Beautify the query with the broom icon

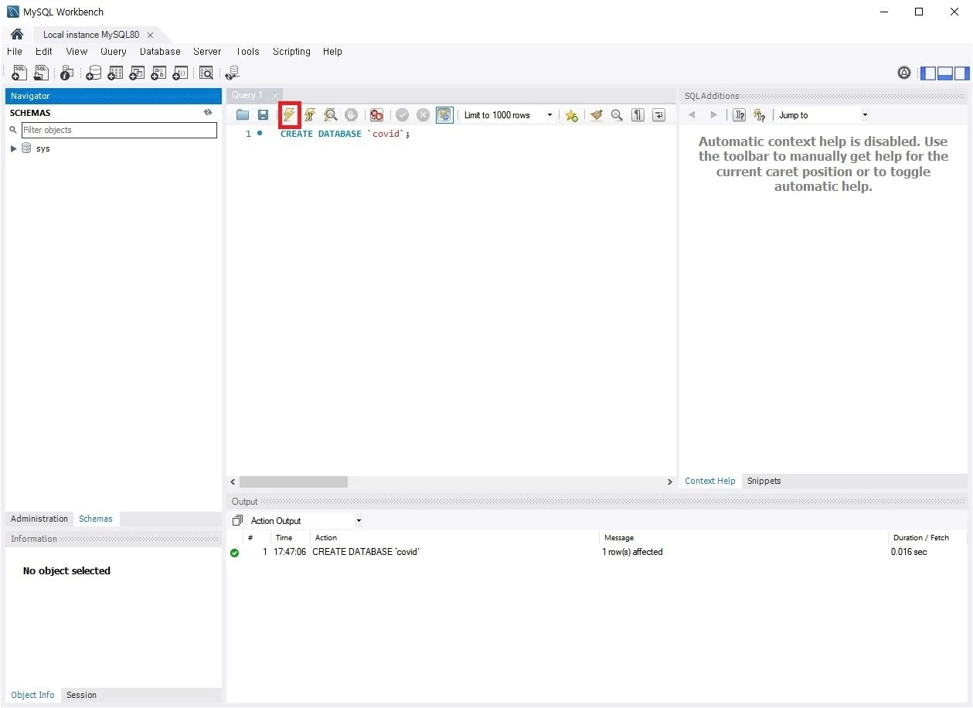click(x=596, y=115)
